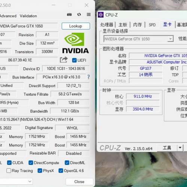Toggle the DirectCompute checkbox
Screen dimensions: 187x187
[31, 163]
